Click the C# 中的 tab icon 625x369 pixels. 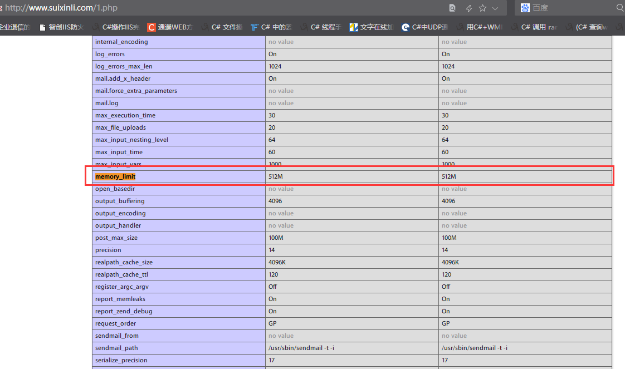pos(255,27)
